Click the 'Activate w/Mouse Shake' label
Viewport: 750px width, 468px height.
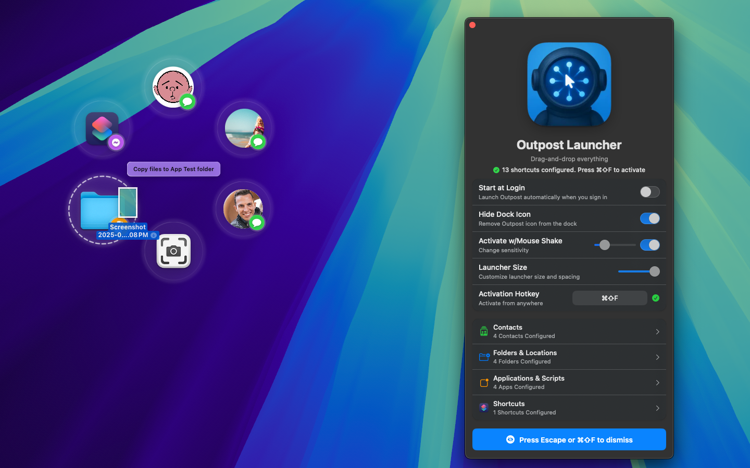point(520,241)
